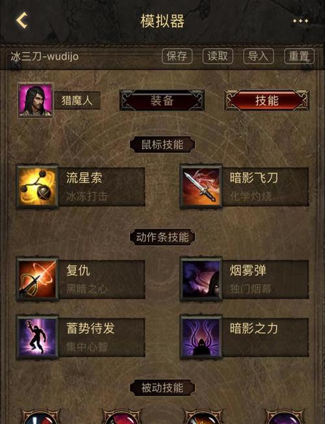
Task: Click the 导入 button
Action: pyautogui.click(x=259, y=56)
